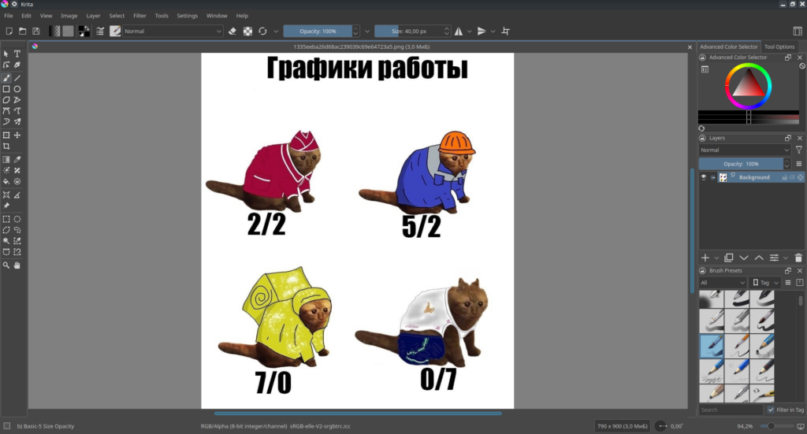Click the Add layer plus button

click(705, 258)
